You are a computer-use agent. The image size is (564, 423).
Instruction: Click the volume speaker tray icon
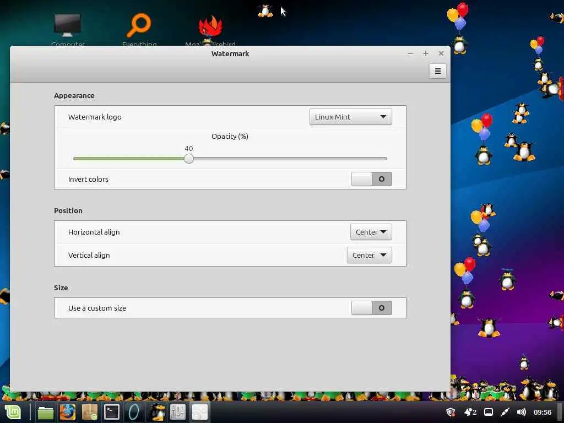point(521,412)
